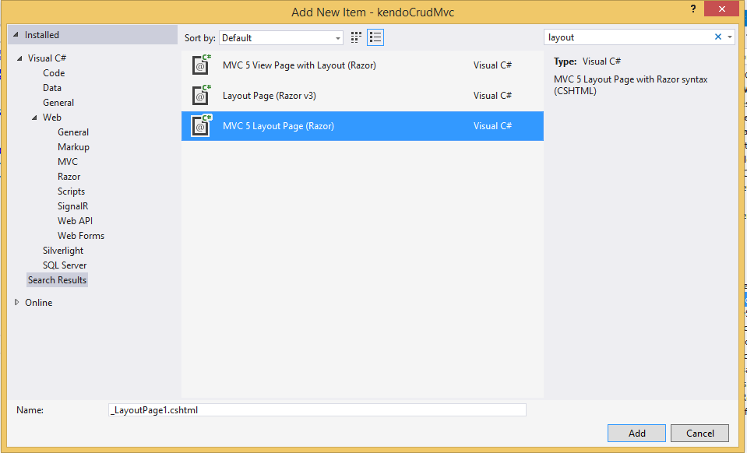Choose Layout Page (Razor v3) template
747x453 pixels.
click(362, 96)
